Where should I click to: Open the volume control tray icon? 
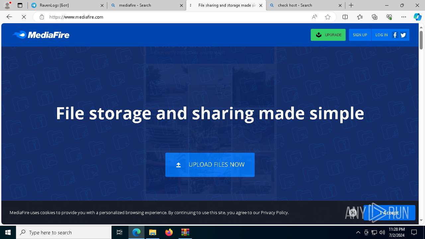click(382, 232)
